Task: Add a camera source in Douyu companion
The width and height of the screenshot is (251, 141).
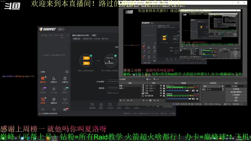Action: tap(101, 106)
